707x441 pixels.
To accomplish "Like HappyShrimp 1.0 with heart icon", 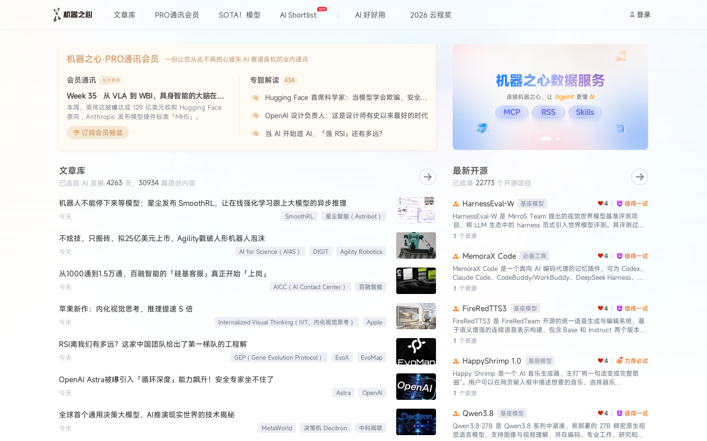I will [600, 361].
